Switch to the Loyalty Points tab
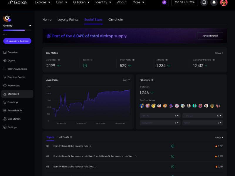This screenshot has width=235, height=176. [68, 20]
